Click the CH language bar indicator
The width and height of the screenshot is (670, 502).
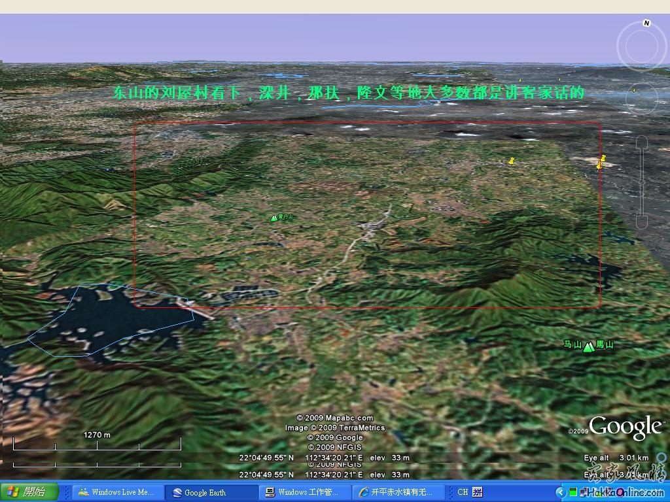point(463,492)
